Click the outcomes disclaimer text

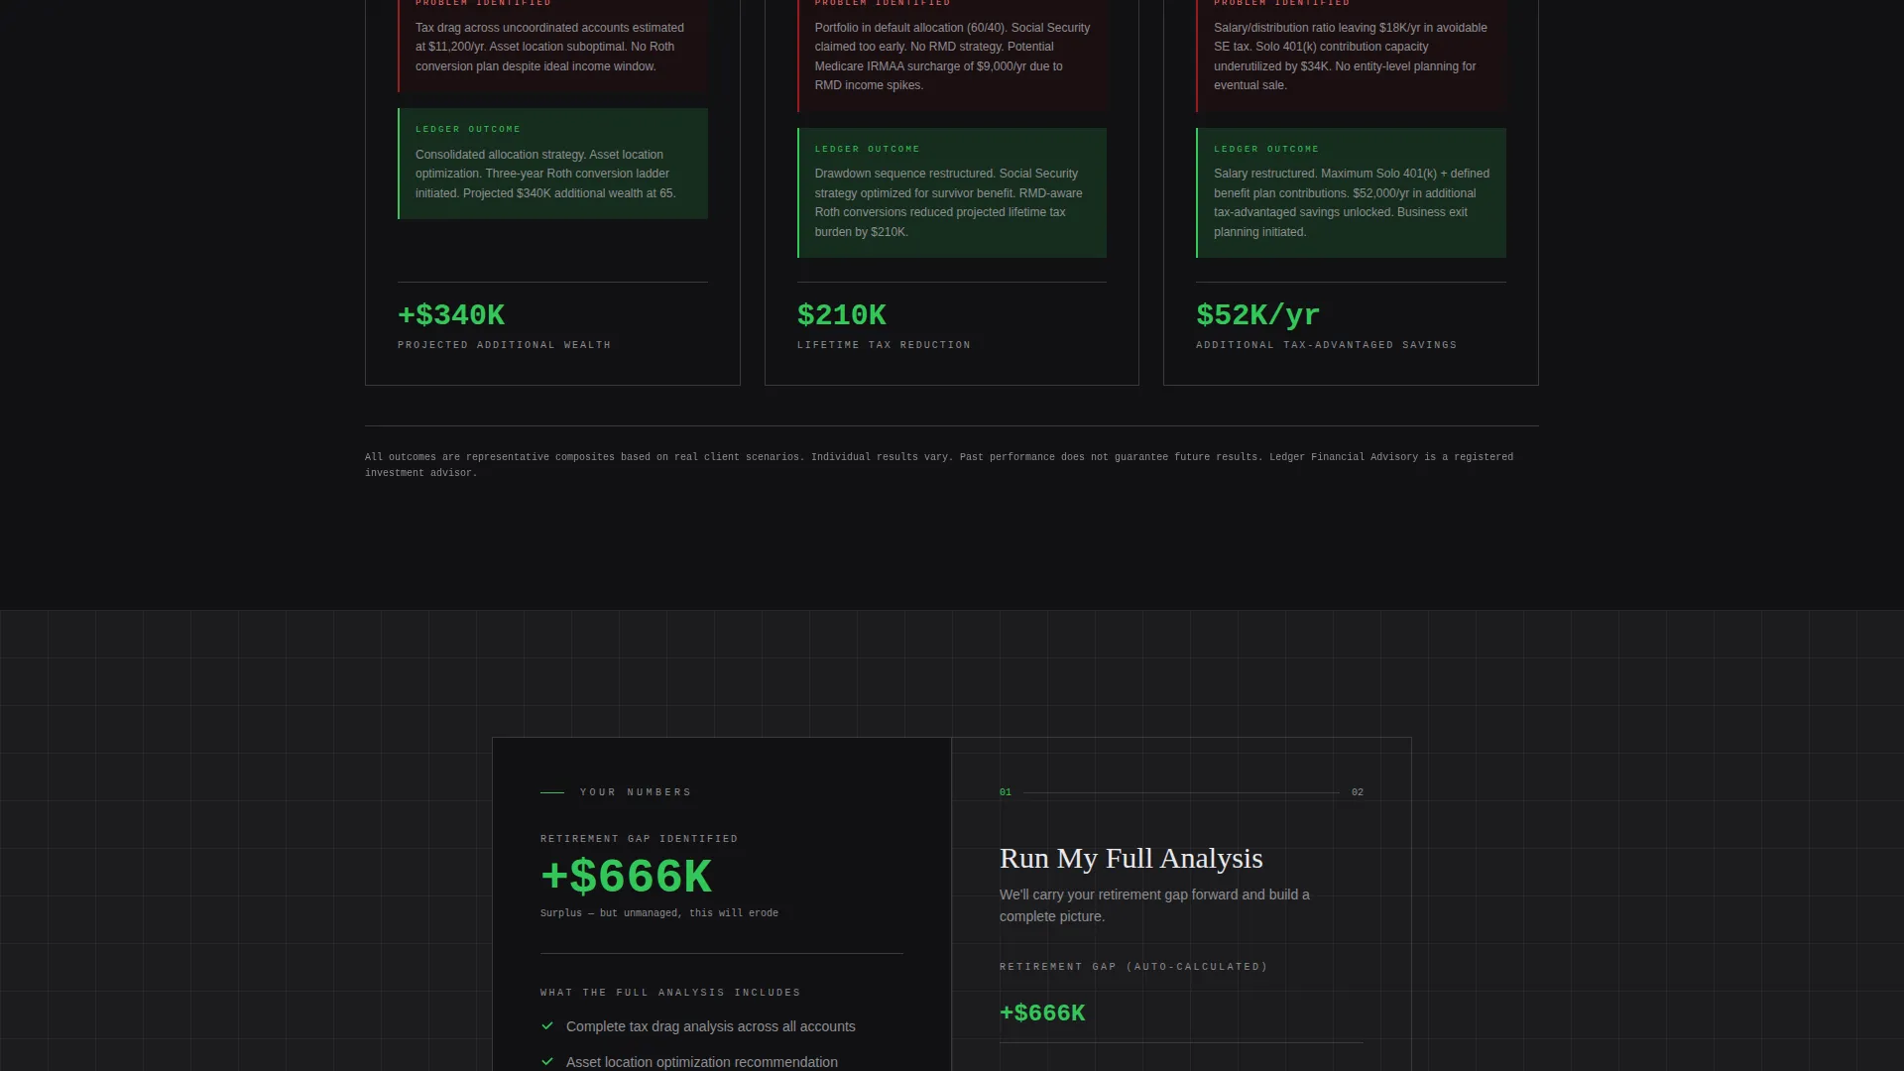[x=939, y=465]
